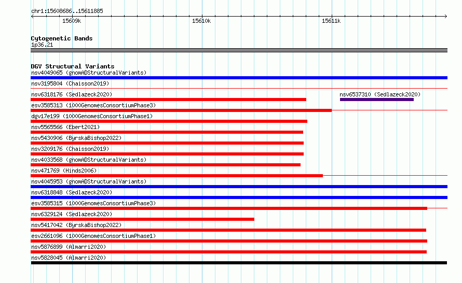
Task: Click the blue bar under nsv6318848
Action: tap(239, 197)
